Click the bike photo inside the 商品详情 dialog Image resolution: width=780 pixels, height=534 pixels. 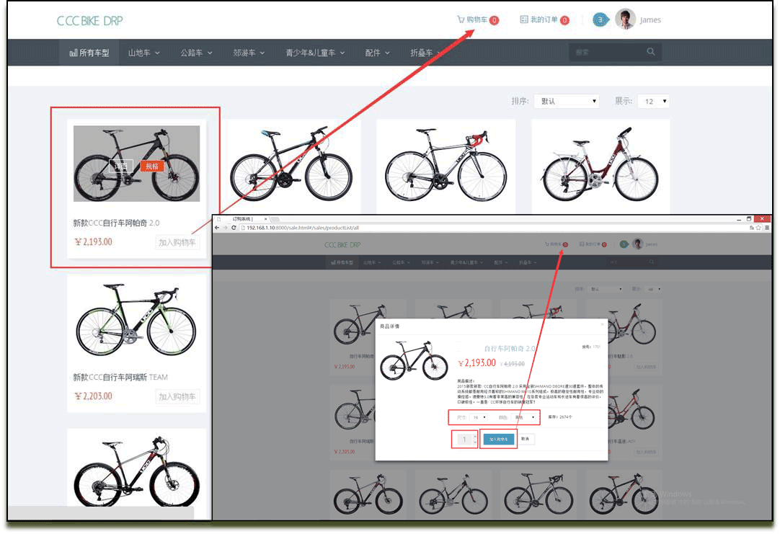pos(414,360)
